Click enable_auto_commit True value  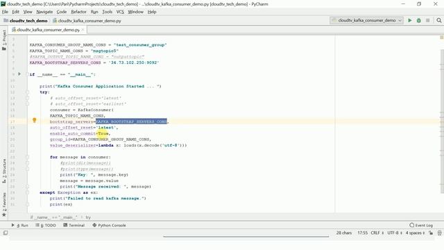tap(103, 133)
